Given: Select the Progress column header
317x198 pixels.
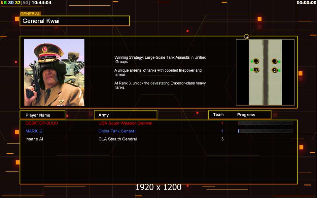Looking at the screenshot, I should point(246,115).
